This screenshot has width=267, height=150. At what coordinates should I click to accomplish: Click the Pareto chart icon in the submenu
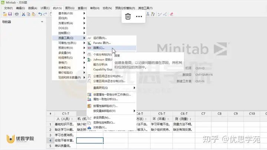(89, 43)
